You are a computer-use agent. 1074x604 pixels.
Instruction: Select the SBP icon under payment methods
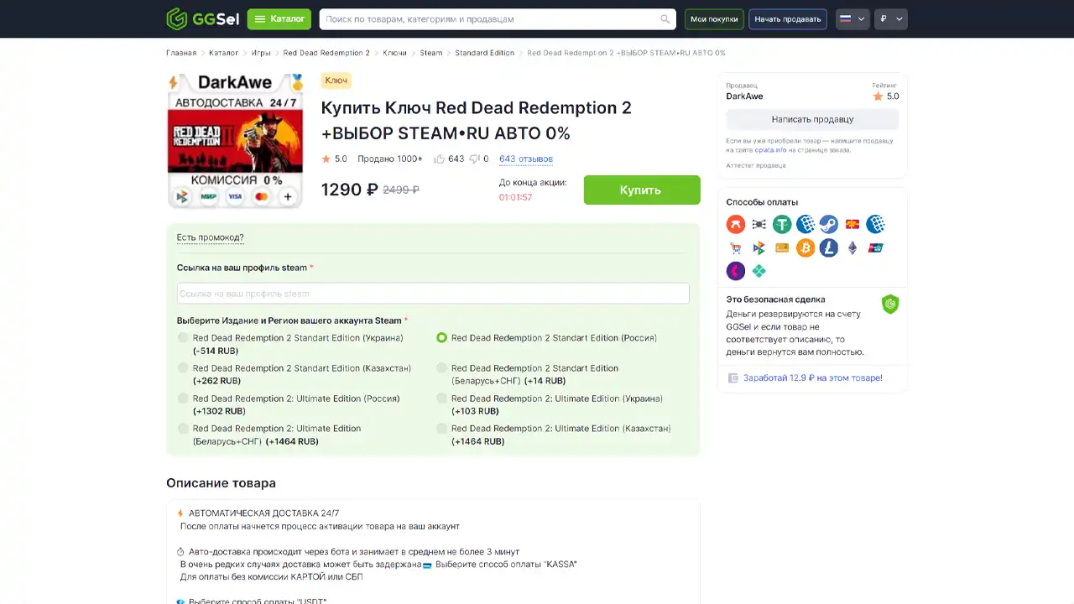pyautogui.click(x=759, y=247)
